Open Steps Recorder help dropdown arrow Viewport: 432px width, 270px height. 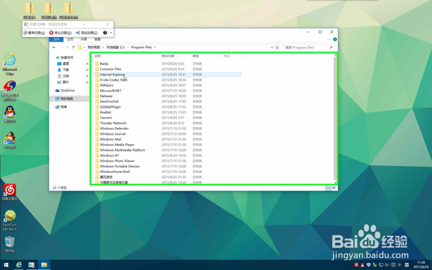(x=111, y=33)
